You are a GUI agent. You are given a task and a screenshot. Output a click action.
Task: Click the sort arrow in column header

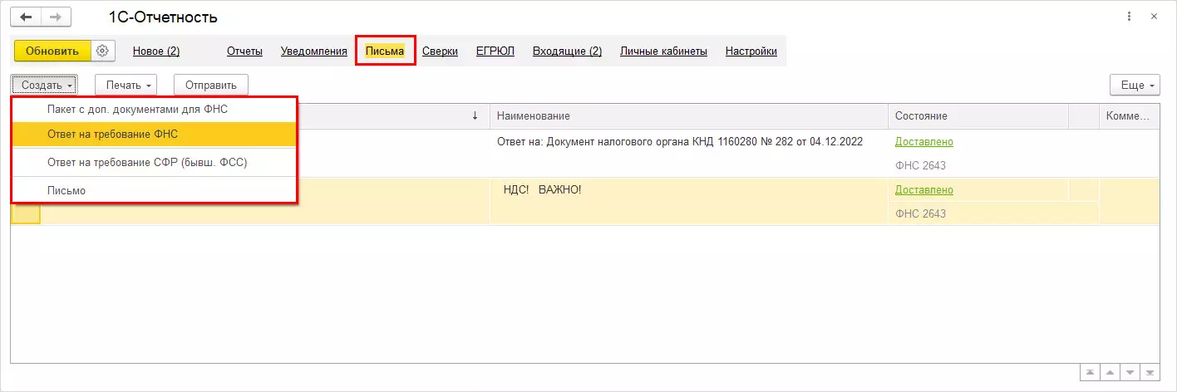click(475, 116)
